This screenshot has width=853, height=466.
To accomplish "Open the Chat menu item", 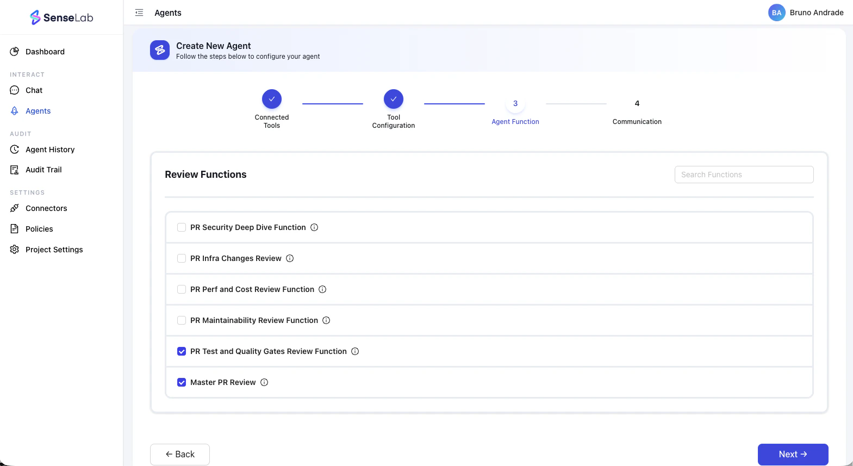I will pos(61,90).
